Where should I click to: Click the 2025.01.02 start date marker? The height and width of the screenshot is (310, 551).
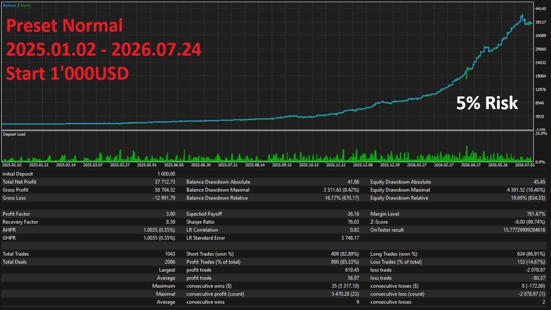tap(12, 165)
